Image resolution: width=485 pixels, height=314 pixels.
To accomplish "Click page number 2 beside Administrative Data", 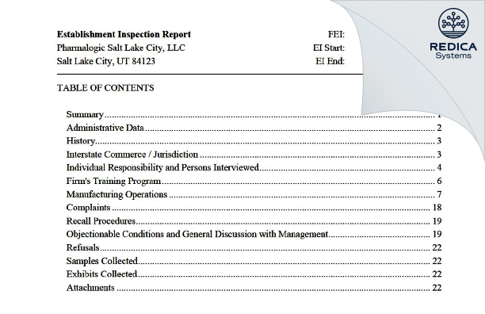I will click(439, 128).
